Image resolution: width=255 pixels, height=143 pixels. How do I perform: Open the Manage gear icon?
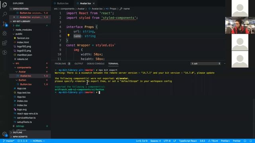pos(4,134)
